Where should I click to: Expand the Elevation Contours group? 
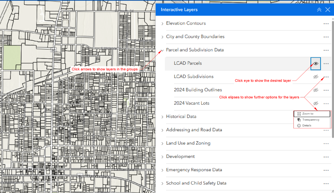click(162, 24)
